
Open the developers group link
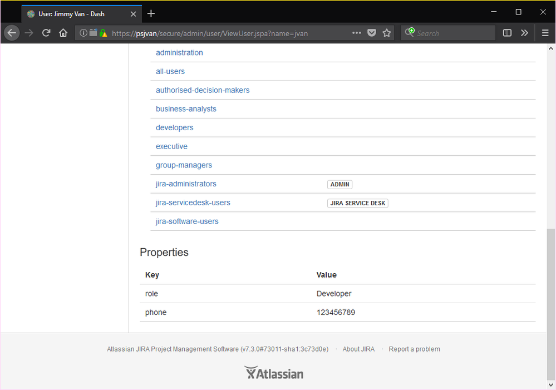click(174, 127)
